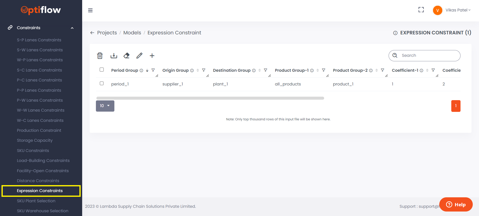
Task: Add a new row with plus icon
Action: [152, 56]
